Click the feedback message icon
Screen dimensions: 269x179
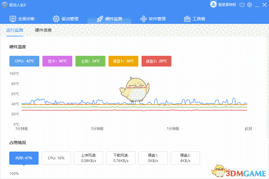(242, 5)
